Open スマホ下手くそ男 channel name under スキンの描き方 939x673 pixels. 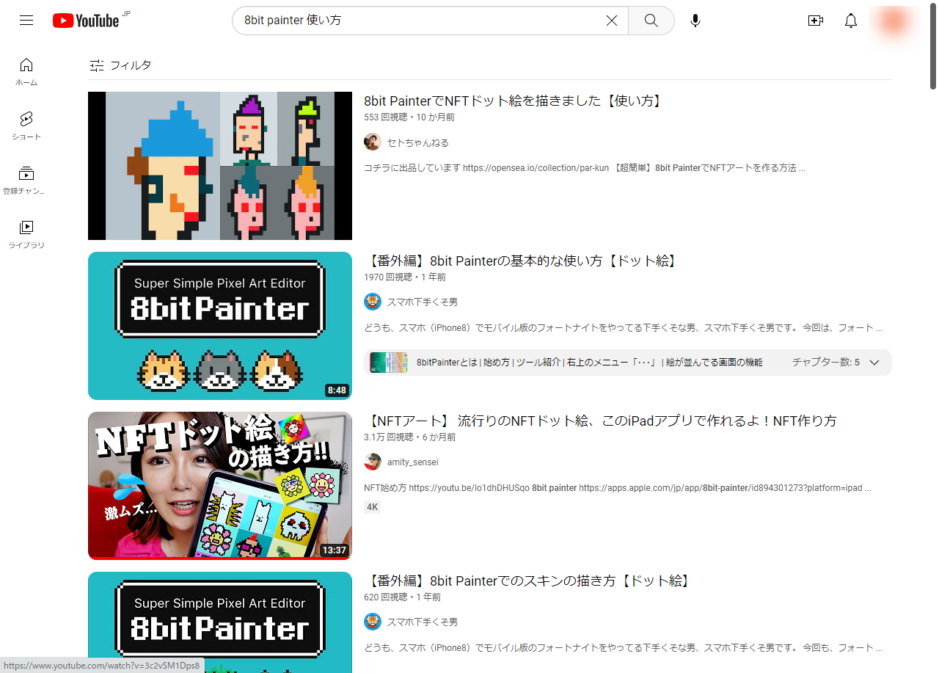pos(423,622)
